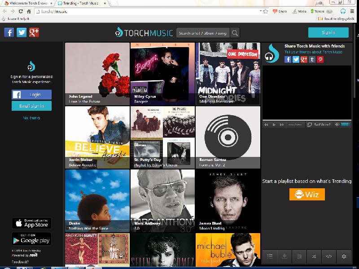Go forward in browser history
359x269 pixels.
tap(13, 11)
